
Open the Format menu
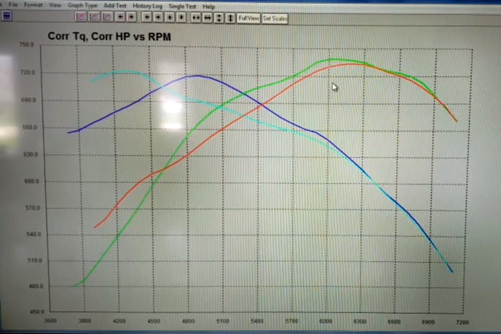(x=33, y=5)
